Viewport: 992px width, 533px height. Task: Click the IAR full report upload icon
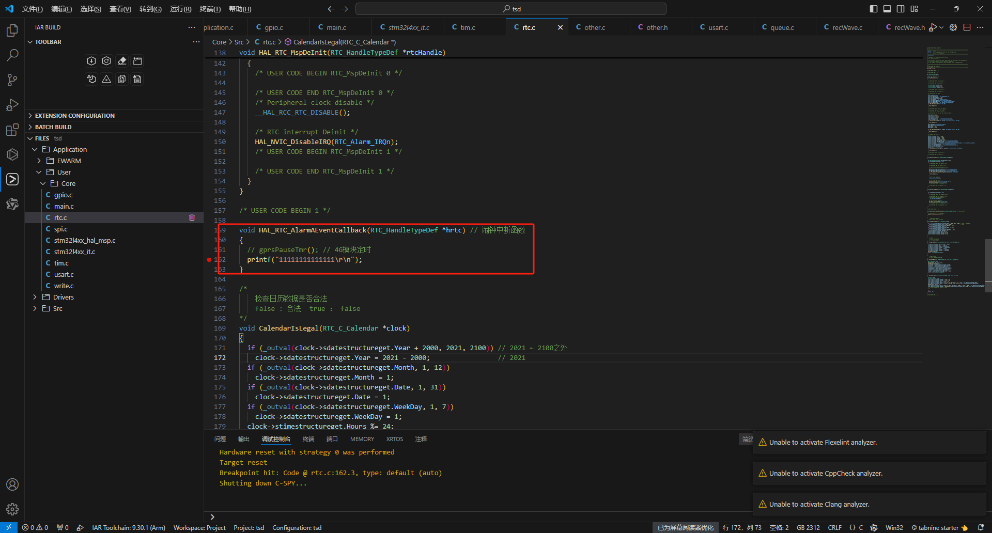[137, 79]
